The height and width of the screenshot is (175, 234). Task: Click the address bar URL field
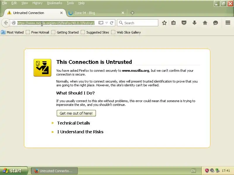pos(56,23)
